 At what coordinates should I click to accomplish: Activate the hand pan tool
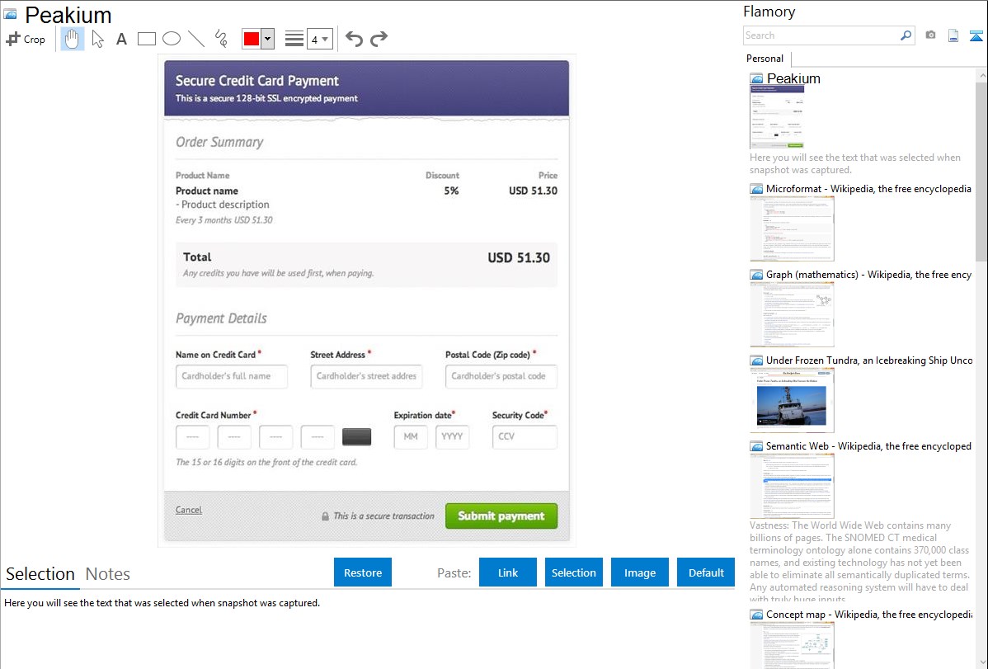pos(72,39)
